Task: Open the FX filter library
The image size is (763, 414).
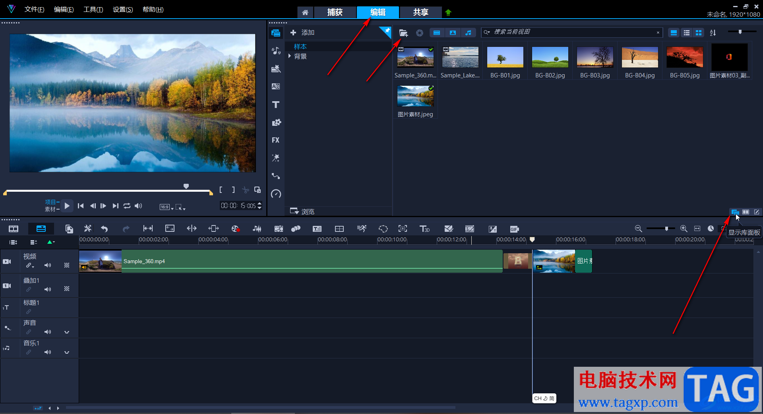Action: click(276, 140)
